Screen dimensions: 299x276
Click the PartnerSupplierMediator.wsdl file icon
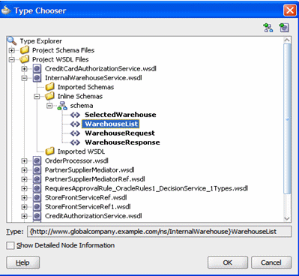pos(37,170)
